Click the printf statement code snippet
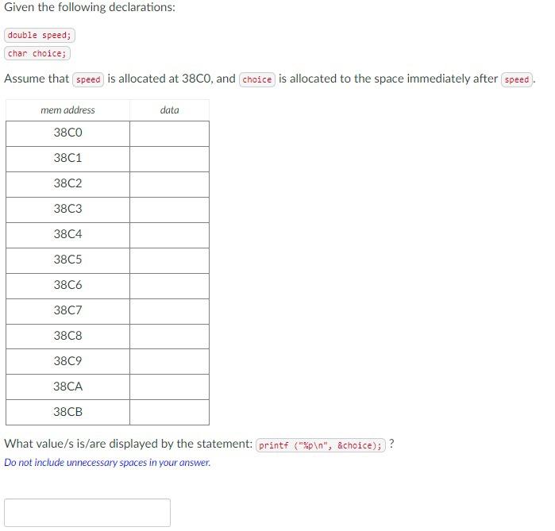 [x=321, y=445]
